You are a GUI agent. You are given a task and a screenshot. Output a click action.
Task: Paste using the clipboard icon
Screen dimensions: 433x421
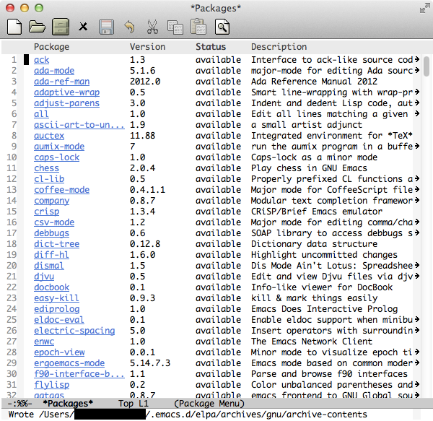point(198,27)
